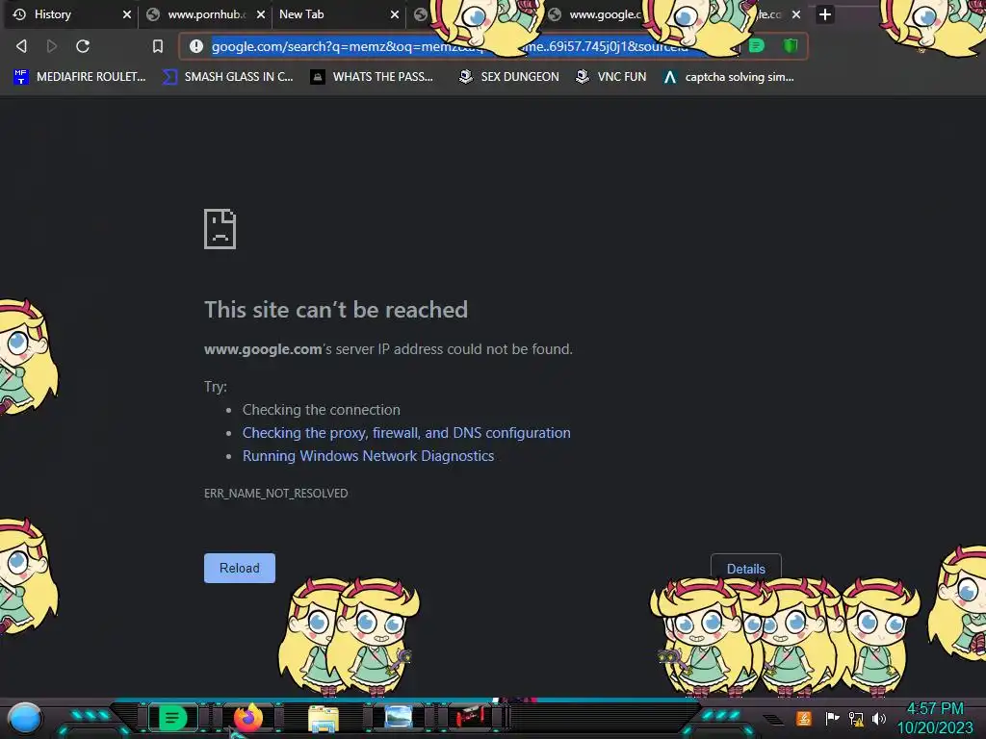Reload the page with the toolbar refresh icon
This screenshot has width=986, height=739.
[x=83, y=46]
